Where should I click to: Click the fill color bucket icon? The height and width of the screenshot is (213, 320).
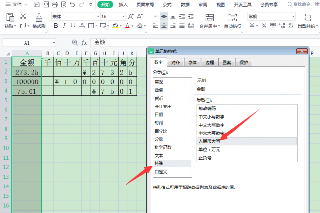[x=115, y=26]
